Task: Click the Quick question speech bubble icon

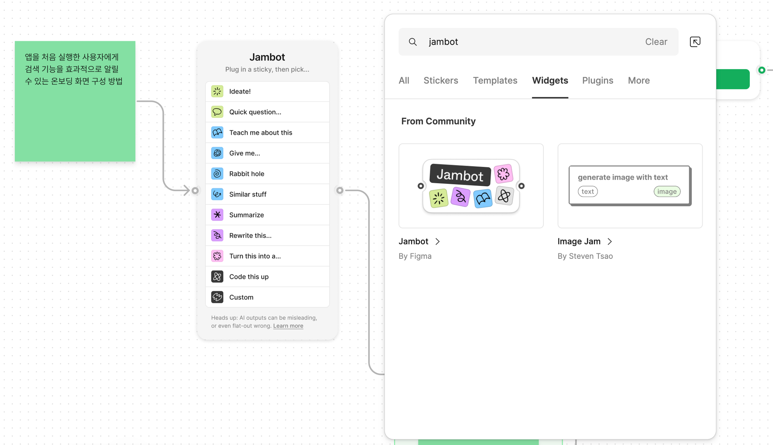Action: 217,112
